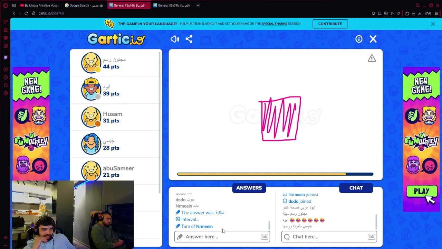
Task: Open a new browser tab
Action: point(198,6)
